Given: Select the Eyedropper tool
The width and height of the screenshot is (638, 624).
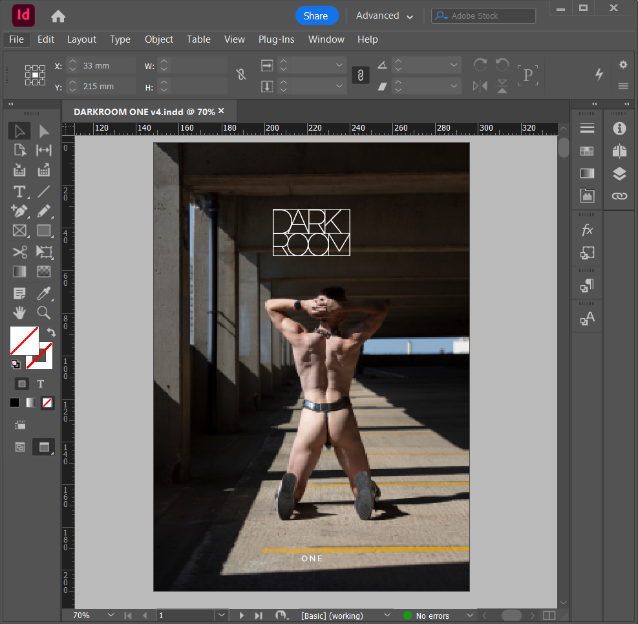Looking at the screenshot, I should tap(44, 293).
